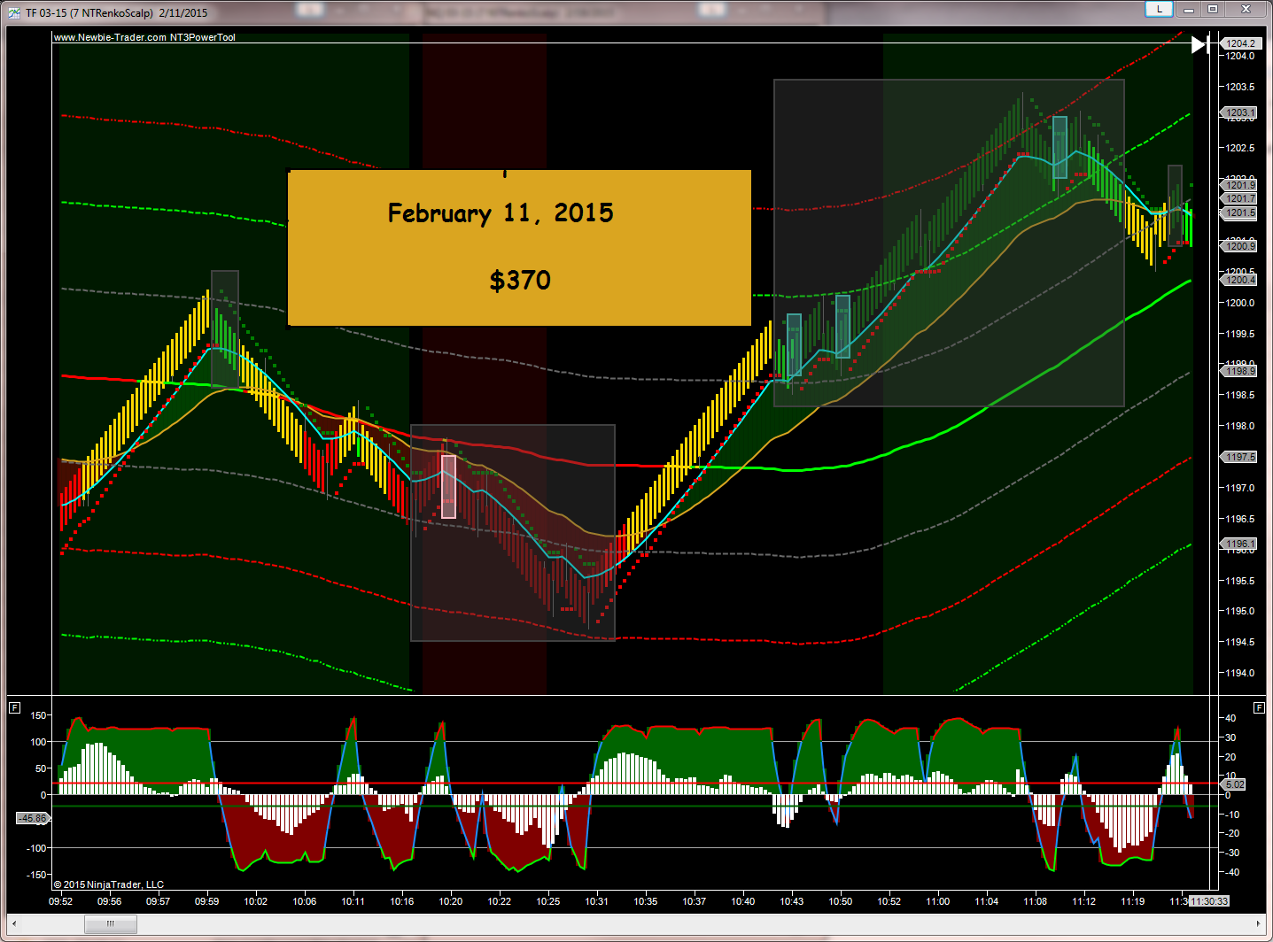This screenshot has width=1273, height=942.
Task: Click the horizontal scrollbar thumb
Action: [x=111, y=923]
